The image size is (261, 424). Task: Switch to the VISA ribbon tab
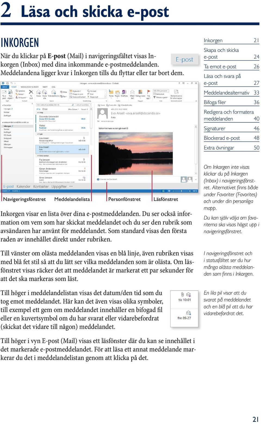[54, 87]
